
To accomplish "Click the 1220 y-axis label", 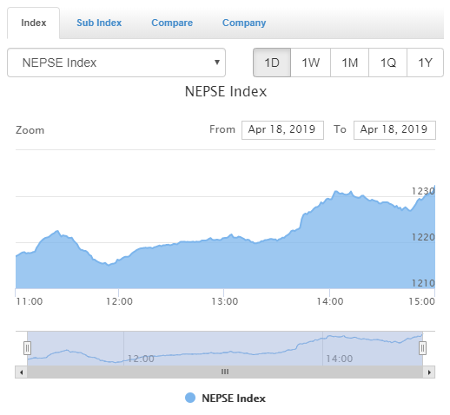I will point(423,237).
